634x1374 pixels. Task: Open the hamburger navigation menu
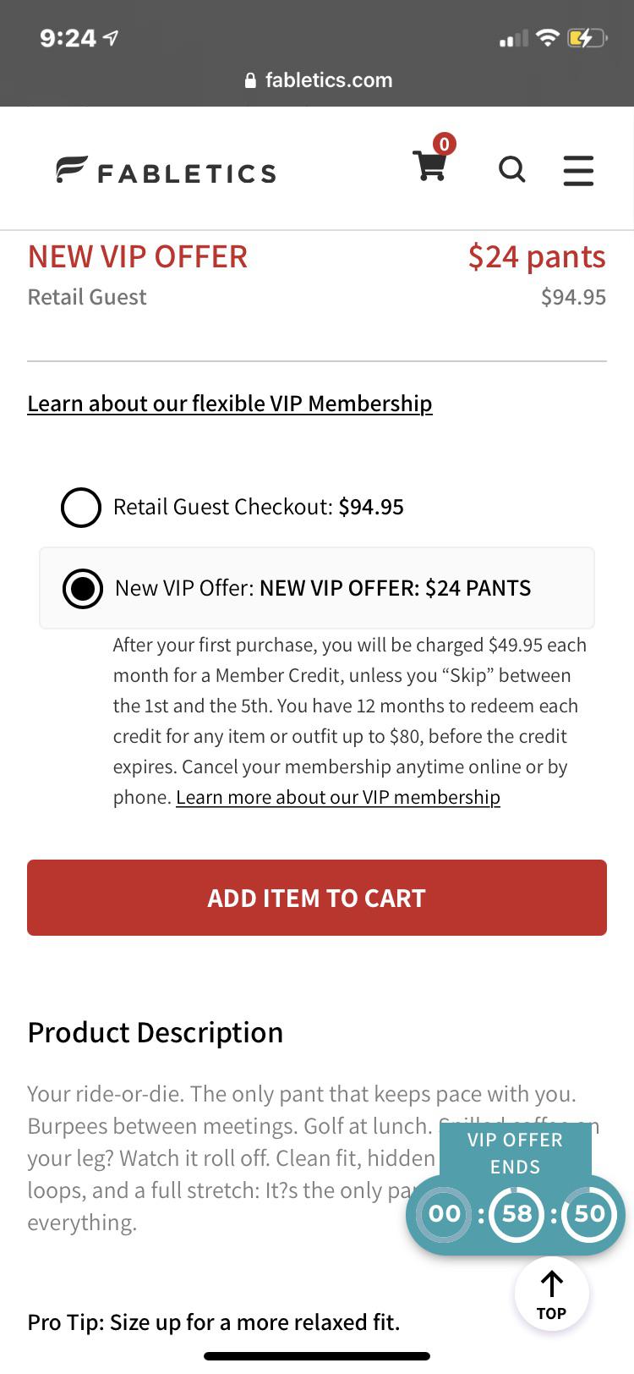(578, 171)
